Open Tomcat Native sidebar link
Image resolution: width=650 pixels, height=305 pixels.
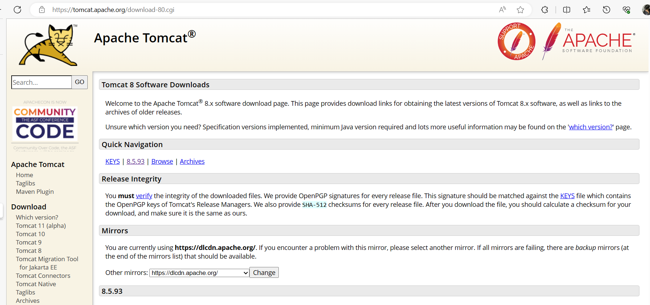(36, 284)
